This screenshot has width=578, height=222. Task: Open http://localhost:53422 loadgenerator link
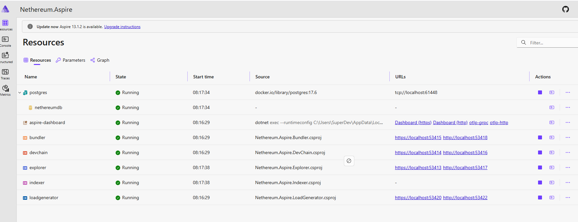(x=465, y=198)
